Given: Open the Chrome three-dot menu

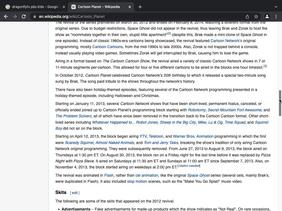Looking at the screenshot, I should point(276,16).
